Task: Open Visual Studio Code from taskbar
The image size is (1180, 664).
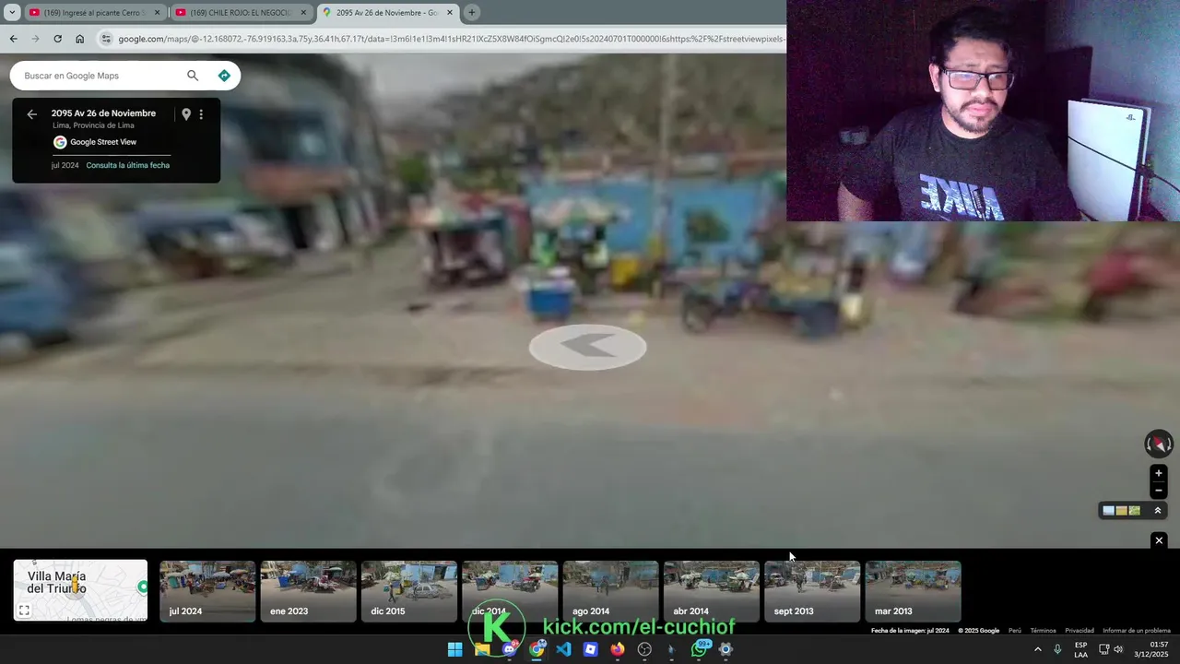Action: 563,649
